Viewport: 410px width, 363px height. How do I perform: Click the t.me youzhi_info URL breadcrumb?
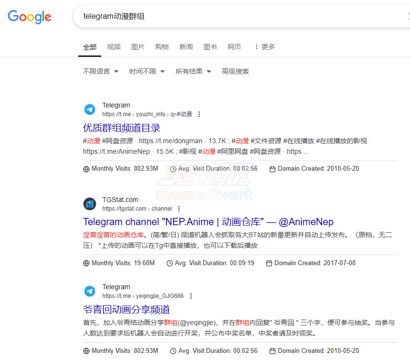coord(147,114)
